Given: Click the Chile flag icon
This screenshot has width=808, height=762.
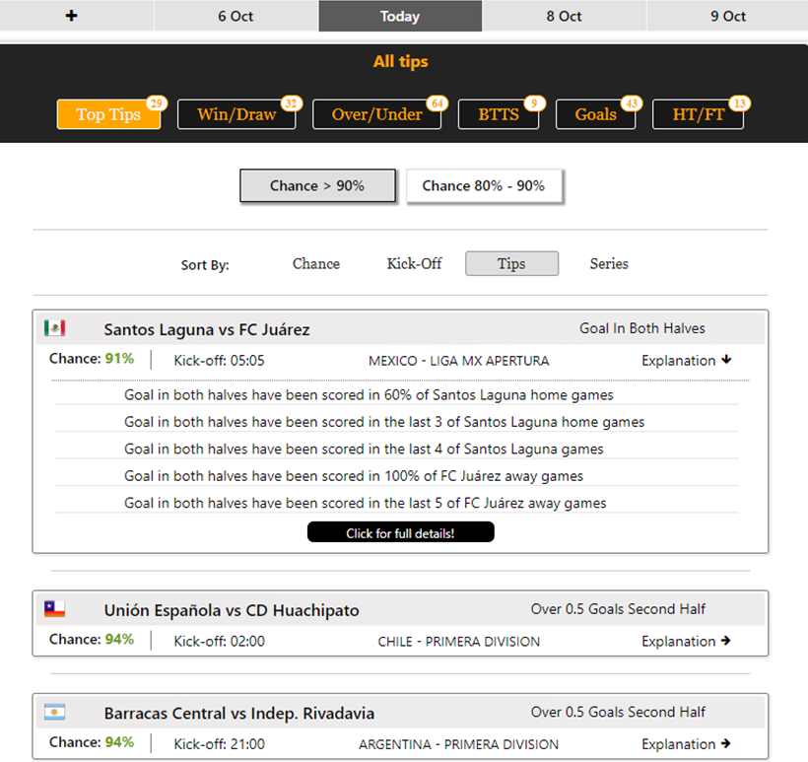Looking at the screenshot, I should [x=55, y=609].
